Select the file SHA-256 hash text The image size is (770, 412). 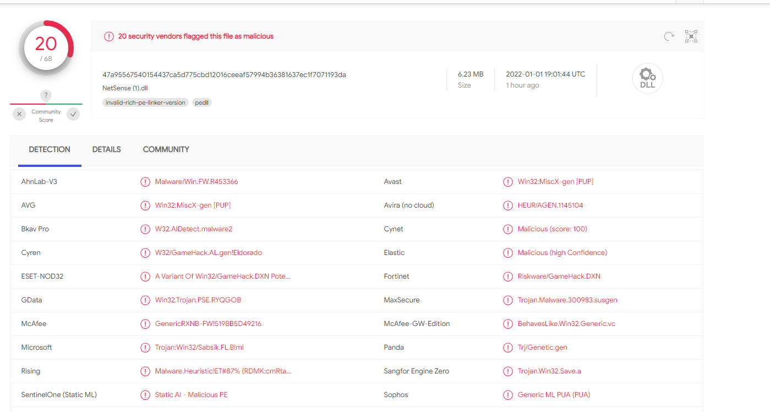[x=224, y=74]
